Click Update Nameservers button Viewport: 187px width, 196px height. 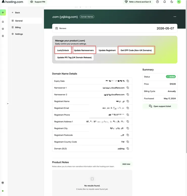point(84,50)
